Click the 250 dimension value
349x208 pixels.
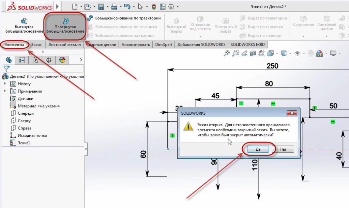tap(272, 66)
